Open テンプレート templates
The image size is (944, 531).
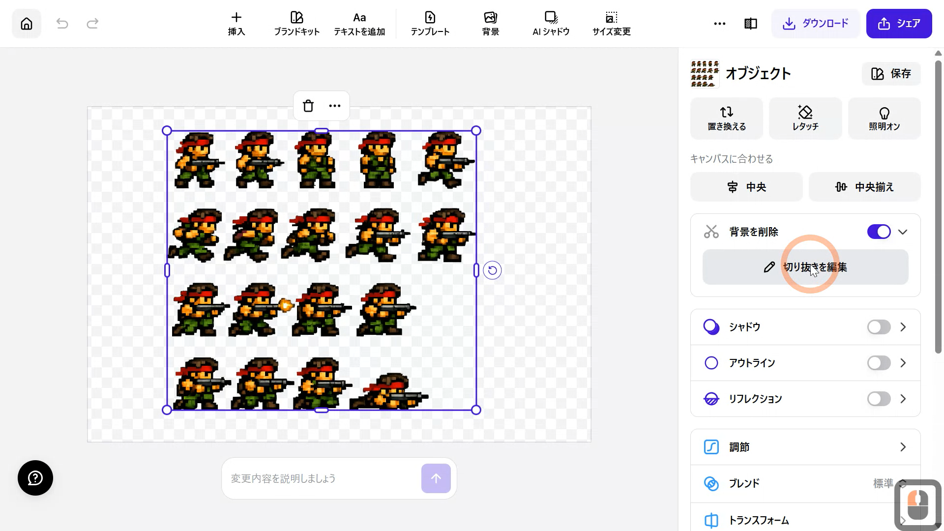pos(430,24)
